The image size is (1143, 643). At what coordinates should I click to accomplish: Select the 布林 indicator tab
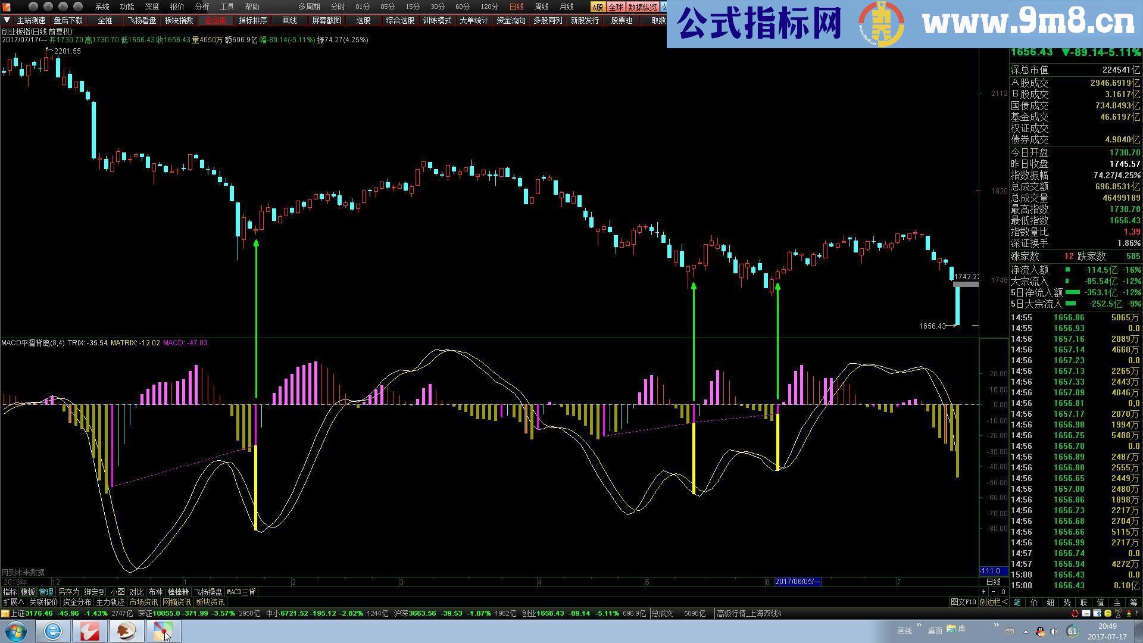point(155,592)
